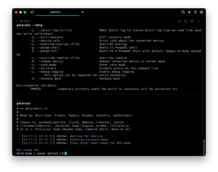218x172 pixels.
Task: Click 'Enable debug logging' description
Action: click(117, 72)
